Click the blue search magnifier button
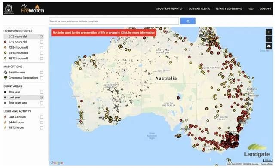275x168 pixels. click(x=188, y=21)
